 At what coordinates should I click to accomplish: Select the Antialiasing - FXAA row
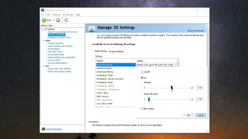(116, 75)
